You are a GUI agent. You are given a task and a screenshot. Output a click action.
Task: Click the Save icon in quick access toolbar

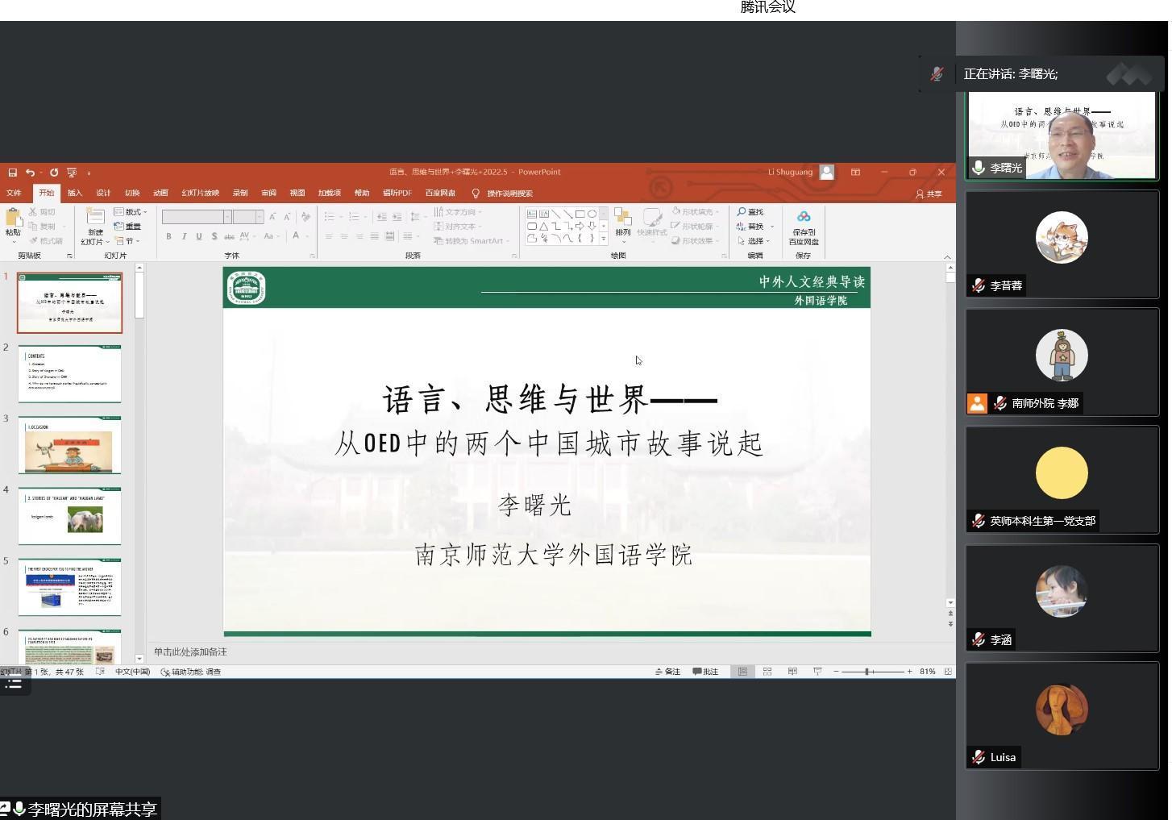pos(12,173)
